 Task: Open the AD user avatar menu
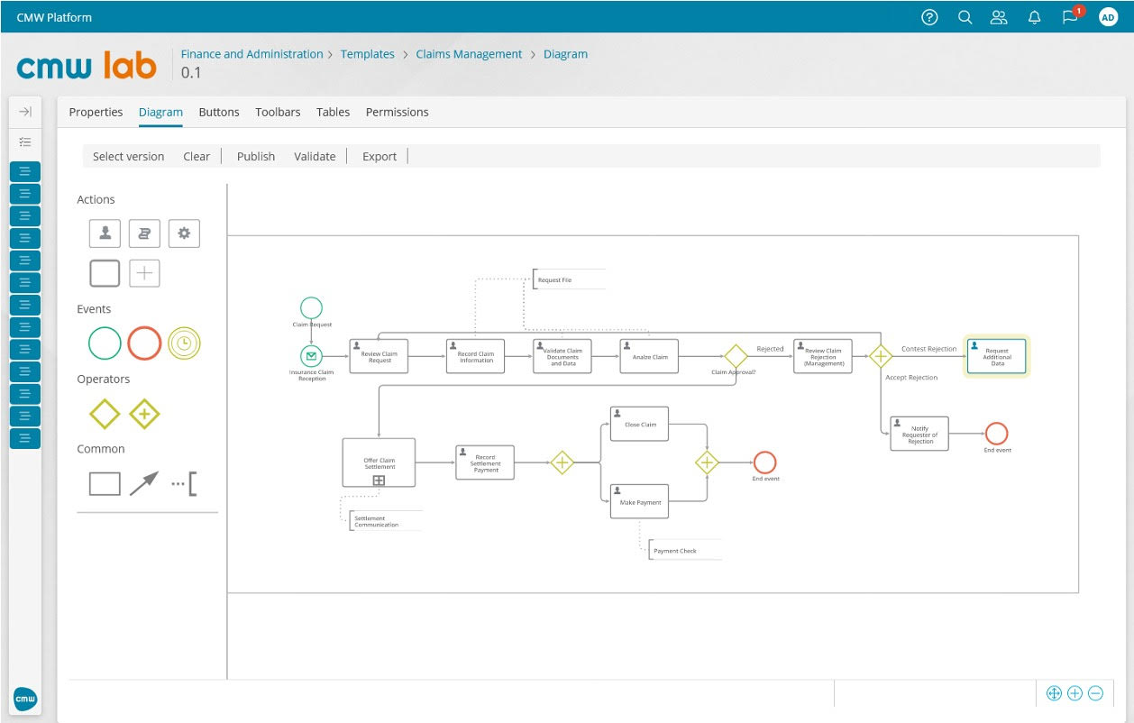(x=1108, y=17)
